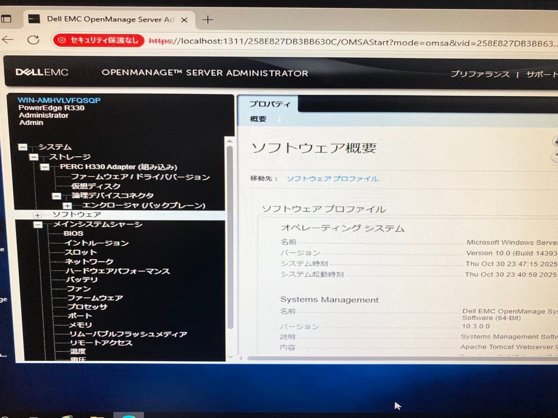Image resolution: width=558 pixels, height=418 pixels.
Task: Select 温度 tree item
Action: coord(78,351)
